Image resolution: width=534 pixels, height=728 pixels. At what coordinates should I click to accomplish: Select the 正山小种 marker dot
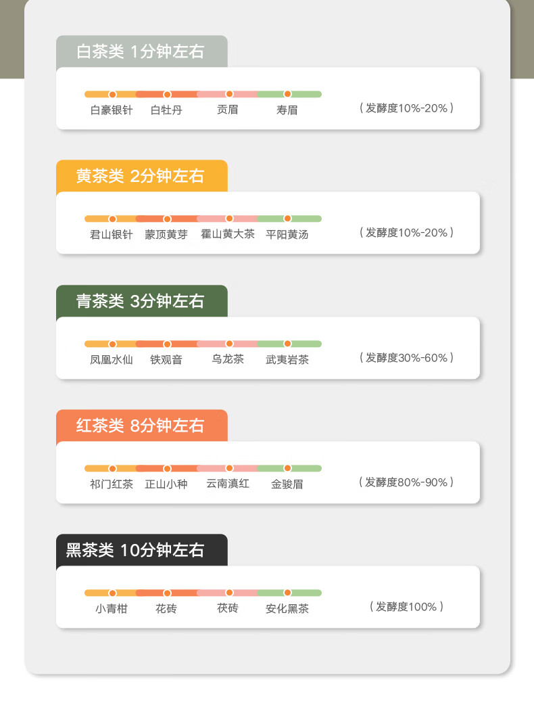(x=167, y=468)
